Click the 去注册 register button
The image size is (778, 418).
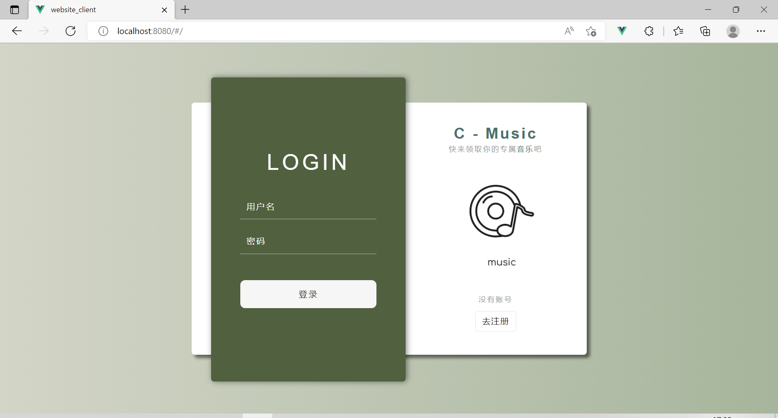[496, 322]
